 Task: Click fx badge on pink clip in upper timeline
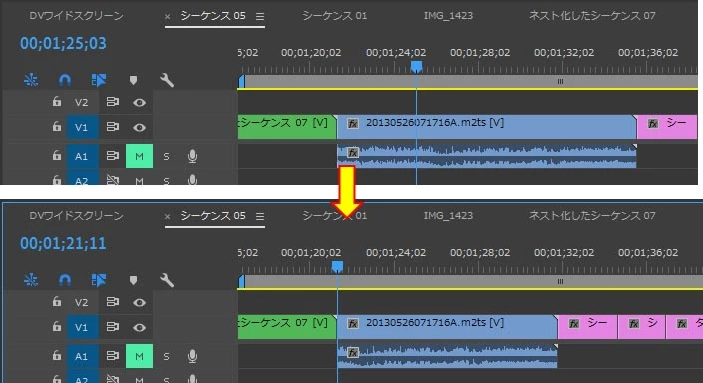click(x=653, y=124)
